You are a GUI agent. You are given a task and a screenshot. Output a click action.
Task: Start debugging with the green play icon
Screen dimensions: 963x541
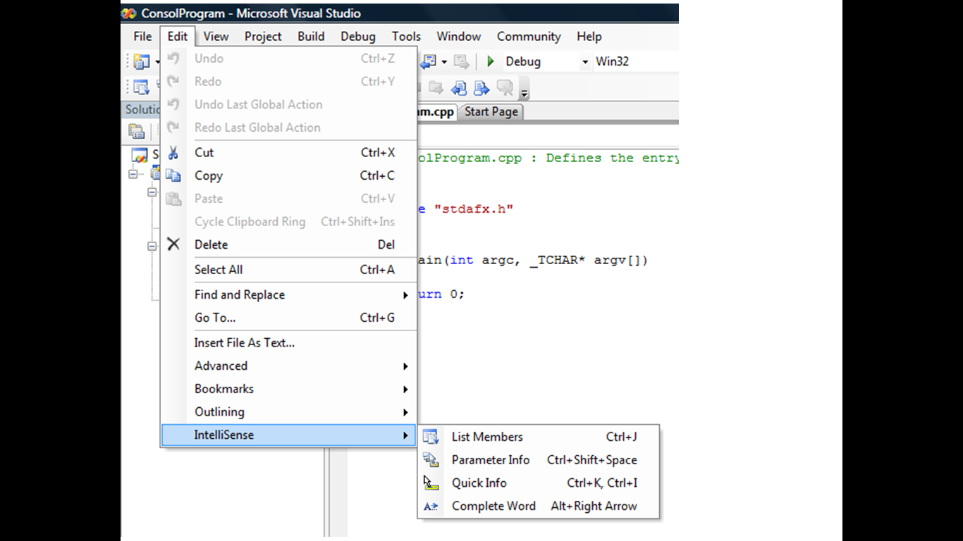click(x=491, y=61)
